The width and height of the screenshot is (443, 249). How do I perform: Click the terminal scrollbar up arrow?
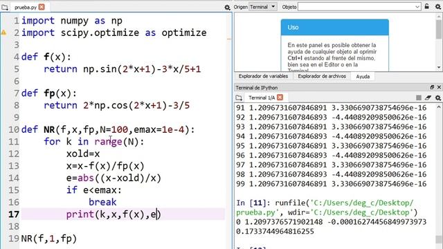(439, 107)
